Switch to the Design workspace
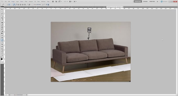 click(145, 2)
